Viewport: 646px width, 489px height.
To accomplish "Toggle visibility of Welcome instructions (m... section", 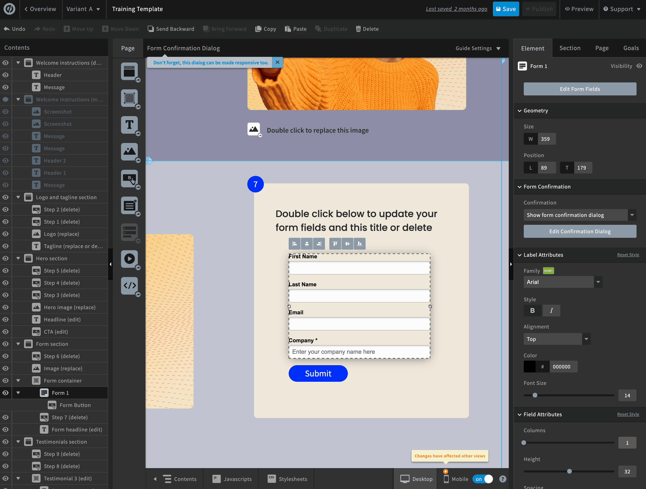I will [x=6, y=99].
